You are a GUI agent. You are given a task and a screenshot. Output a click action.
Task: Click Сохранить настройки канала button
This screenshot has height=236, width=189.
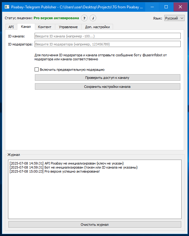click(x=107, y=87)
